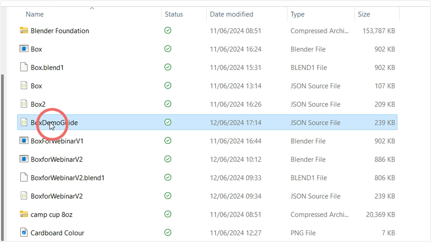Click the Cardboard Colour PNG image icon
The width and height of the screenshot is (431, 242).
(24, 232)
